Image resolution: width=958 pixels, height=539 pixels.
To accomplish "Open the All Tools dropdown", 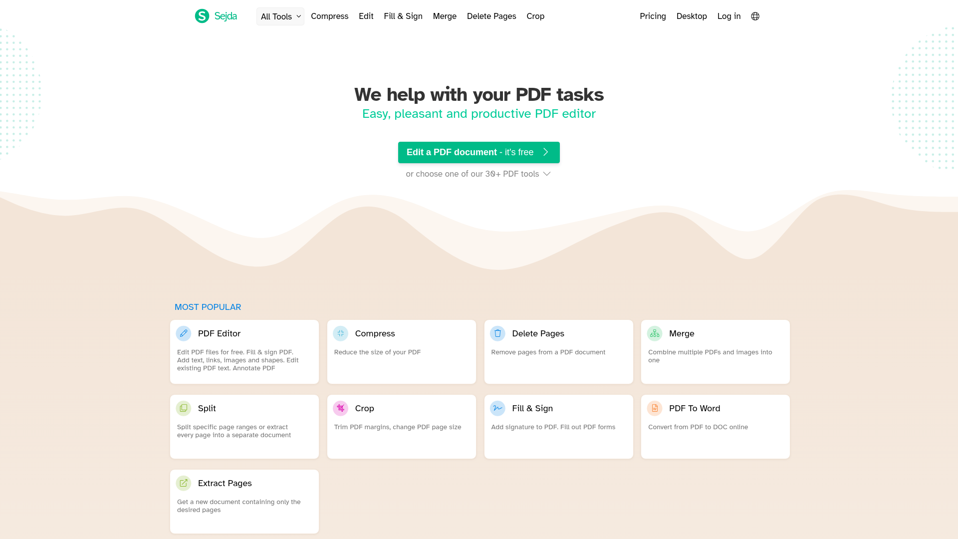I will pos(280,16).
